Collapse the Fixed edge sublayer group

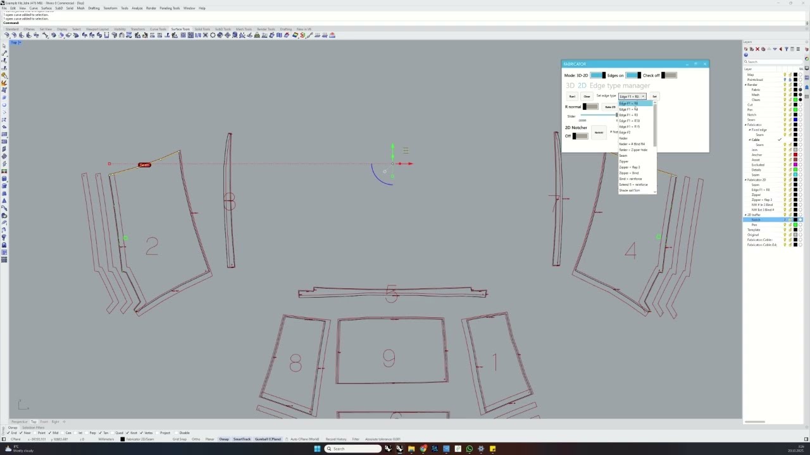click(x=749, y=130)
